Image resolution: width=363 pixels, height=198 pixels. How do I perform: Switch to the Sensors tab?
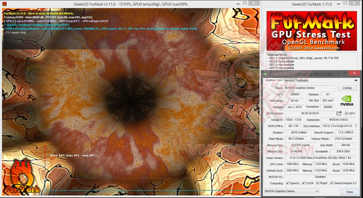tap(289, 80)
